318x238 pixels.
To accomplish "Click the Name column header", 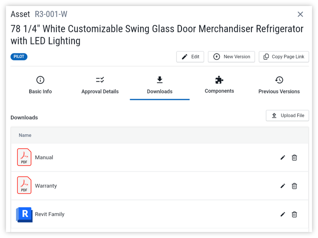I will 25,135.
